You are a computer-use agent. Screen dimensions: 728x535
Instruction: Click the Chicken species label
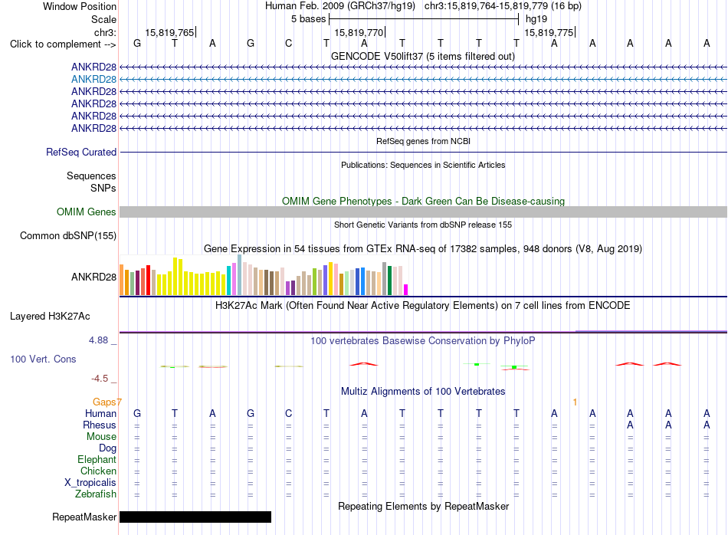(98, 471)
